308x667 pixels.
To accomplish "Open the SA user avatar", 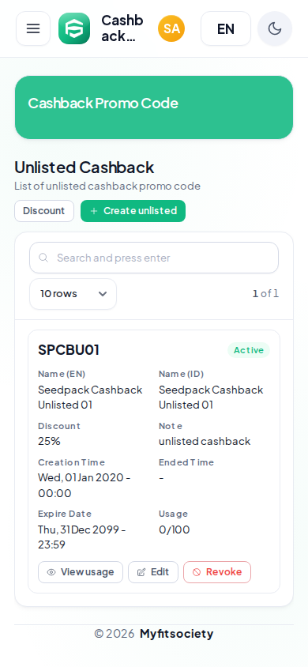I will coord(171,28).
